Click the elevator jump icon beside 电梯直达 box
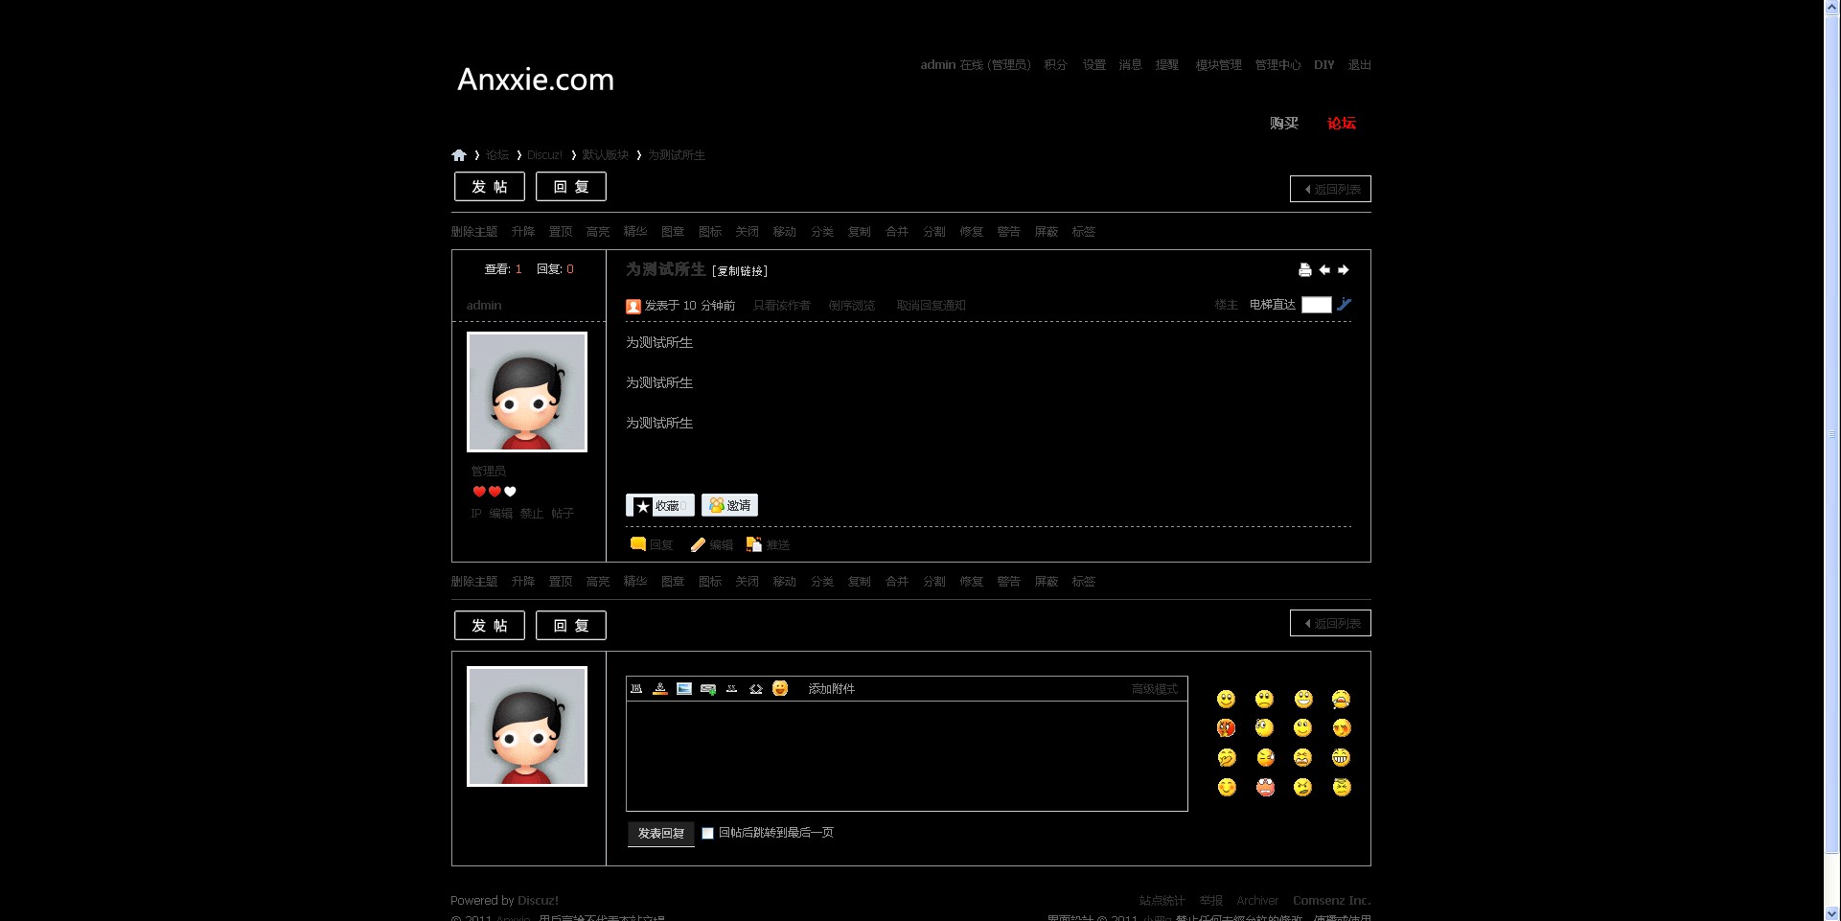Viewport: 1841px width, 921px height. (1344, 305)
